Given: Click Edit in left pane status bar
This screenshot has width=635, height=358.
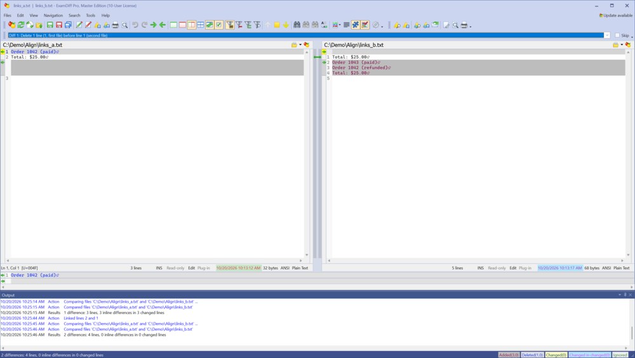Looking at the screenshot, I should pyautogui.click(x=191, y=268).
